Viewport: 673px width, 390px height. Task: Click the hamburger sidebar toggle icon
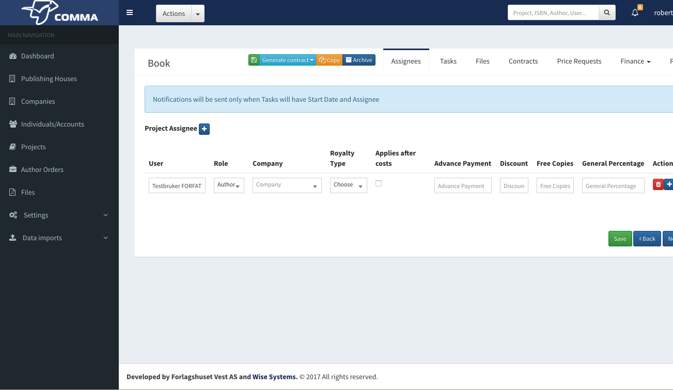(130, 13)
